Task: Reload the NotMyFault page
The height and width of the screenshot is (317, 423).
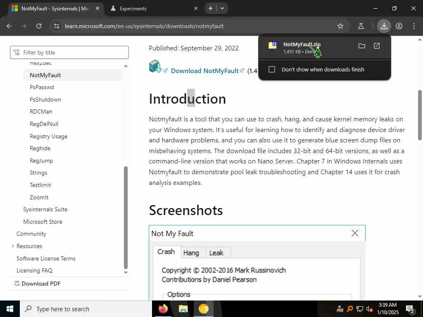Action: pos(39,26)
